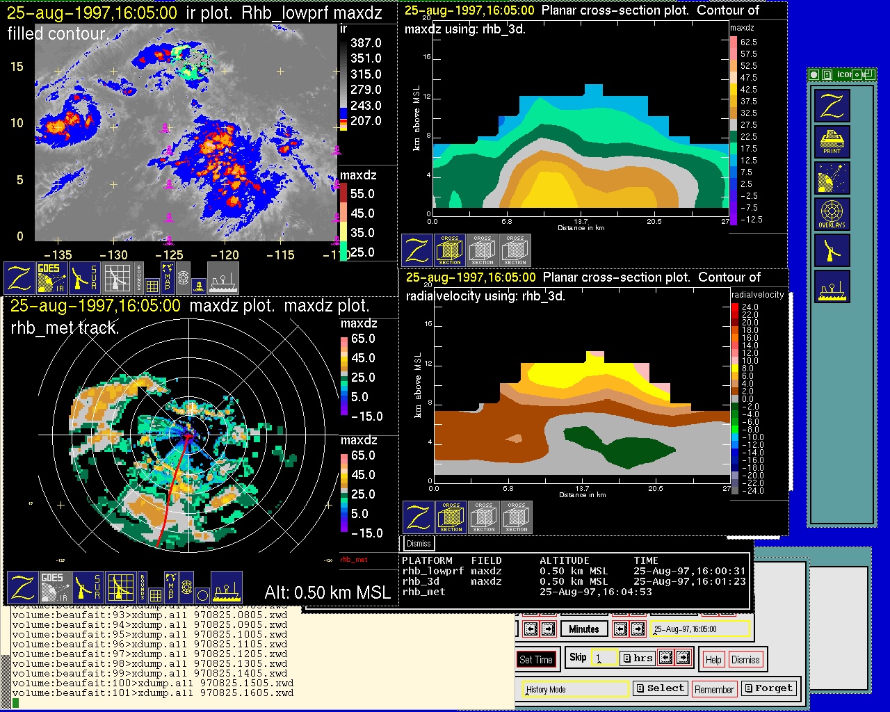890x712 pixels.
Task: Toggle the MAP overlay under the ir plot
Action: coord(168,276)
